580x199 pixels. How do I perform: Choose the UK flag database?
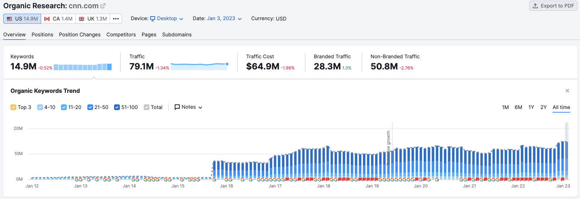[93, 19]
